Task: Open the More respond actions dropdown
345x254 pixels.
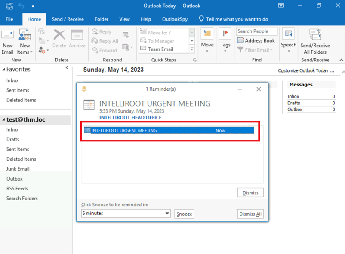Action: [x=128, y=47]
